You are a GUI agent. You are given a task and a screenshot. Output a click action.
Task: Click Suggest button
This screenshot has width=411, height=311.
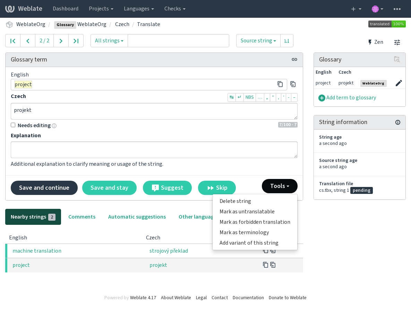point(167,188)
